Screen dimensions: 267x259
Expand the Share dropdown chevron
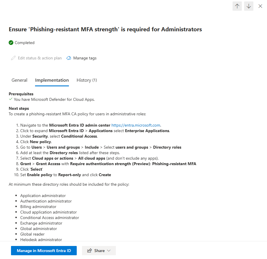click(109, 251)
